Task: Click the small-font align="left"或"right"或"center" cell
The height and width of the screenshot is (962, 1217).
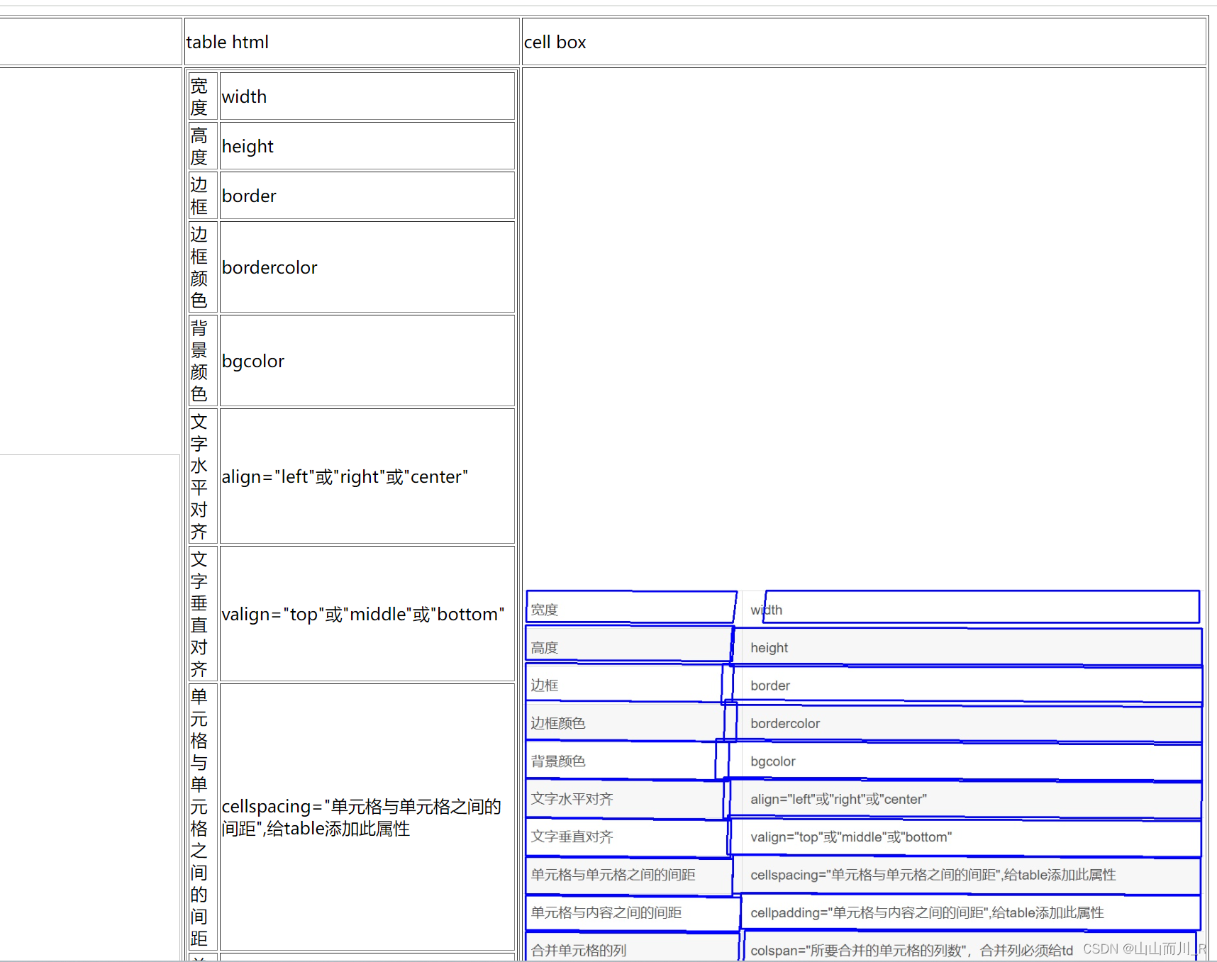Action: click(839, 799)
